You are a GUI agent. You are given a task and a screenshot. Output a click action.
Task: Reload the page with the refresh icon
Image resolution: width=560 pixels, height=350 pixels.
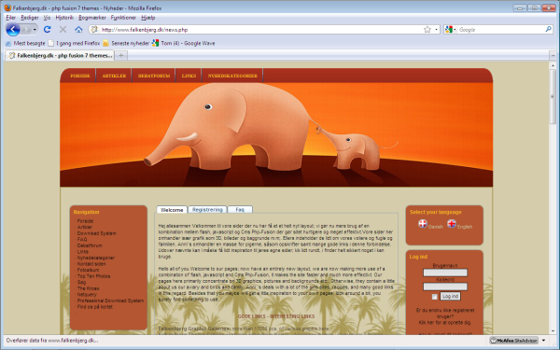(48, 29)
